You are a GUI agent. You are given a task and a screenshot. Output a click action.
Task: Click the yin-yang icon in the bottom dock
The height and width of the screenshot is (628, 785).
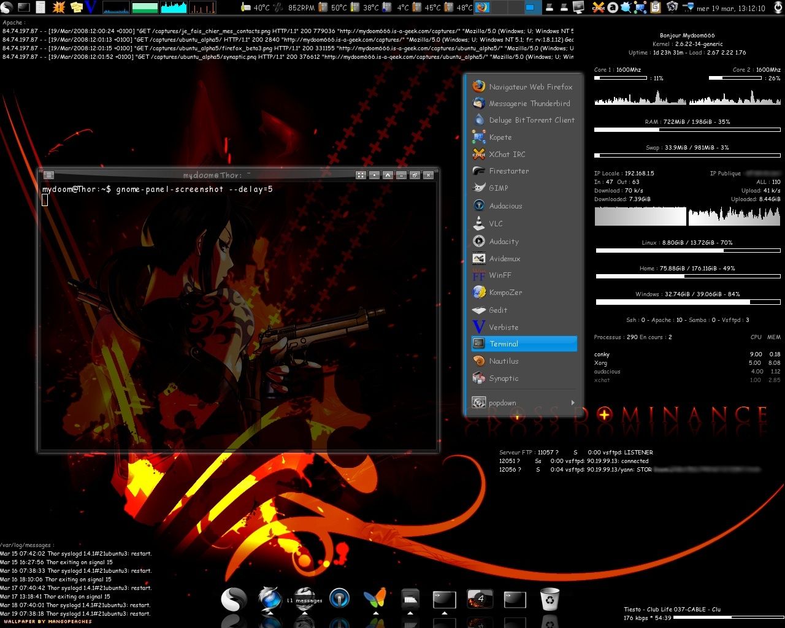234,599
